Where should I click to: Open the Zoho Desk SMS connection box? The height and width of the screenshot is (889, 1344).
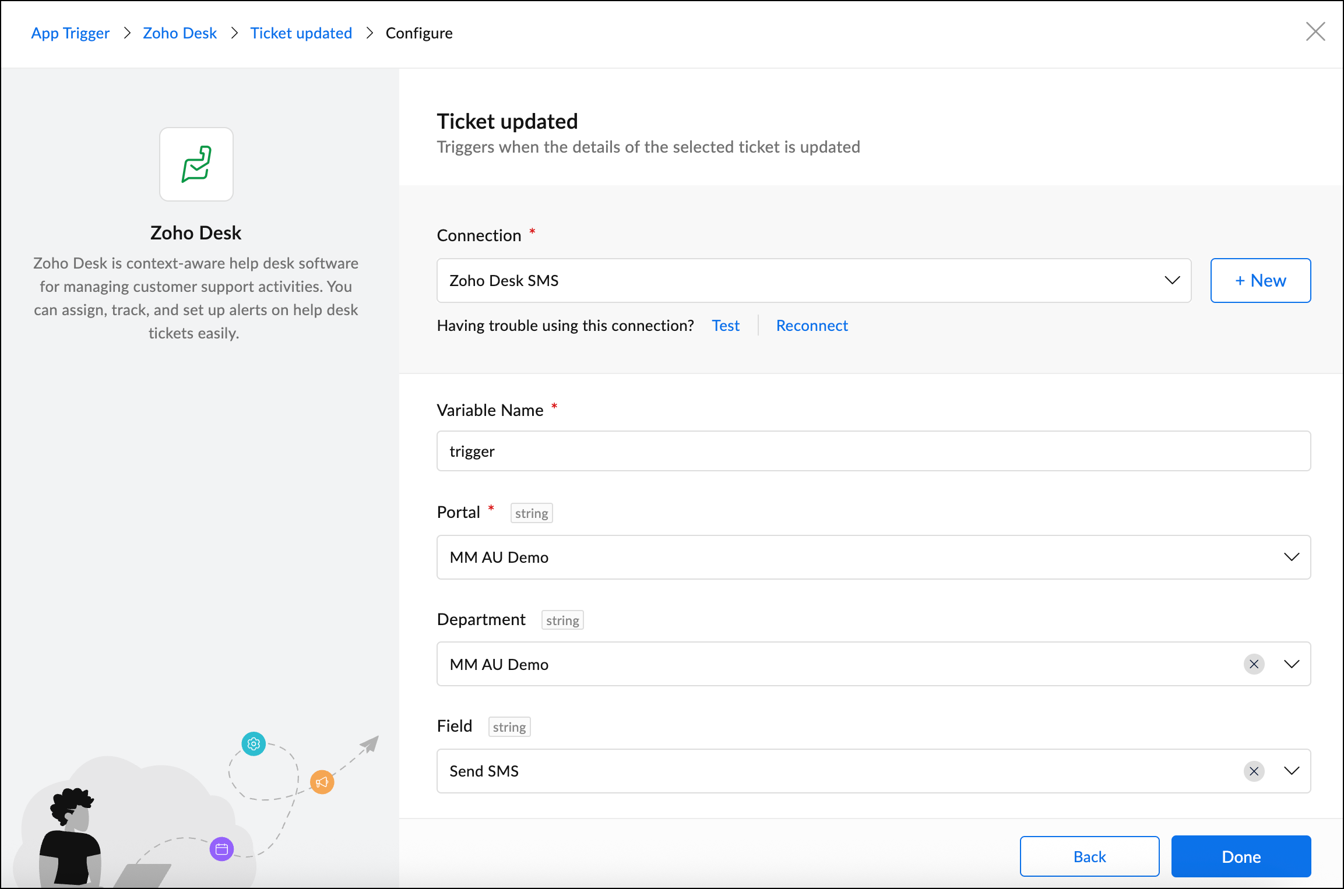point(814,281)
